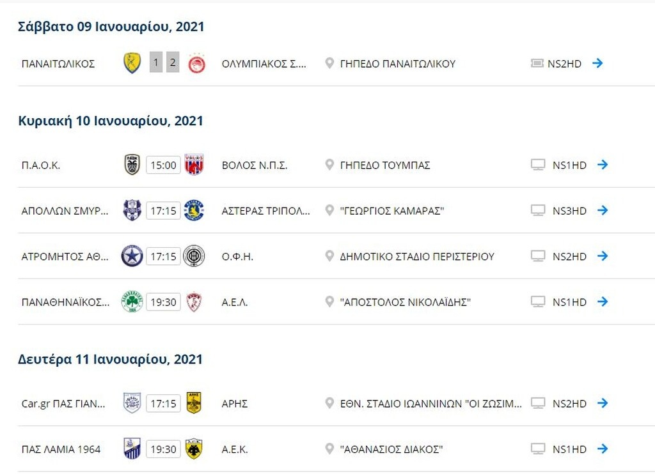Click the TV icon next to NS3HD
This screenshot has width=655, height=474.
[537, 210]
